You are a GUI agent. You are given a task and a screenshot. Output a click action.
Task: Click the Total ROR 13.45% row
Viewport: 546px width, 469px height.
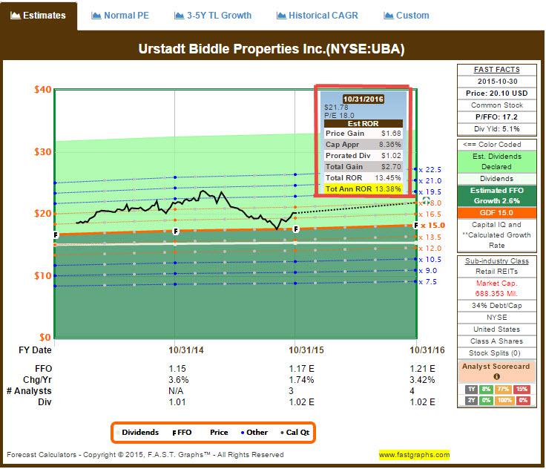[x=364, y=178]
